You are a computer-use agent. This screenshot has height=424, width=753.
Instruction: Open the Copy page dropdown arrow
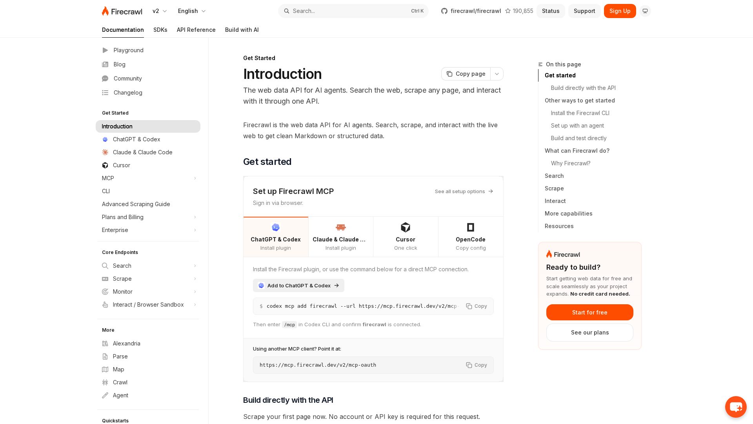click(497, 74)
